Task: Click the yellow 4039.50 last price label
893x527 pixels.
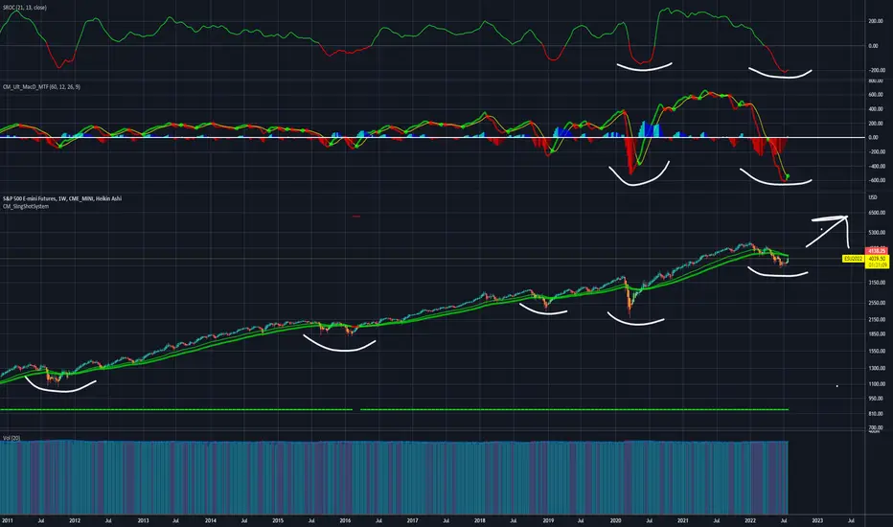Action: click(877, 259)
